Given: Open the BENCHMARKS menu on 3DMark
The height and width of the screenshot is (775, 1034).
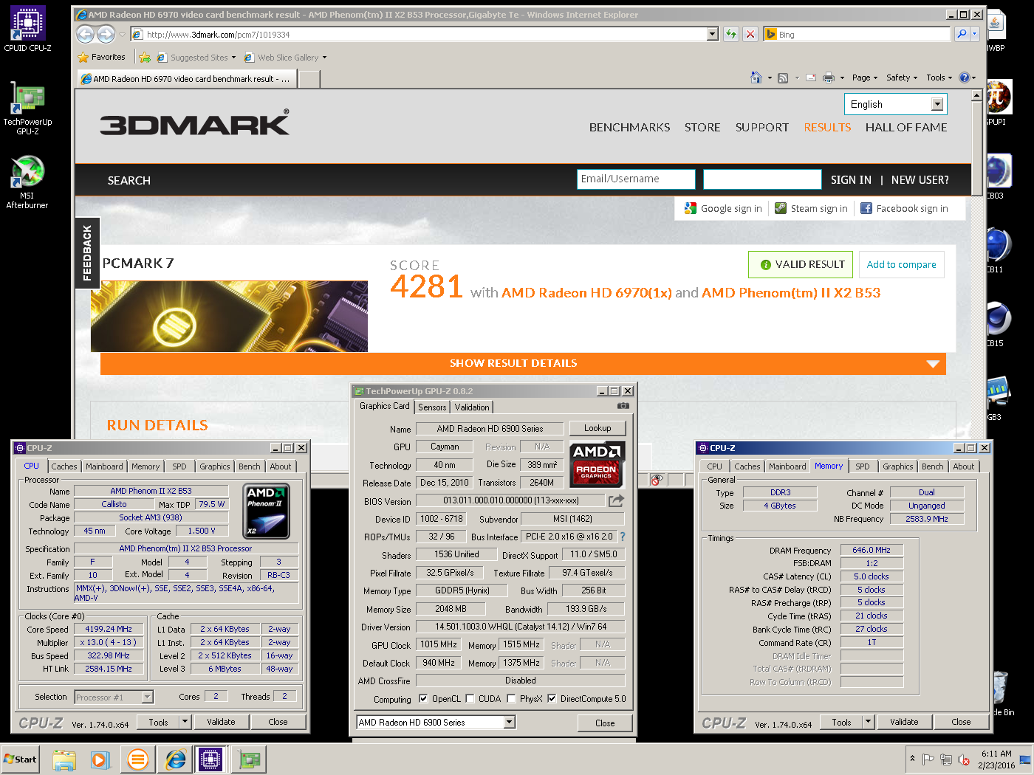Looking at the screenshot, I should pos(630,128).
